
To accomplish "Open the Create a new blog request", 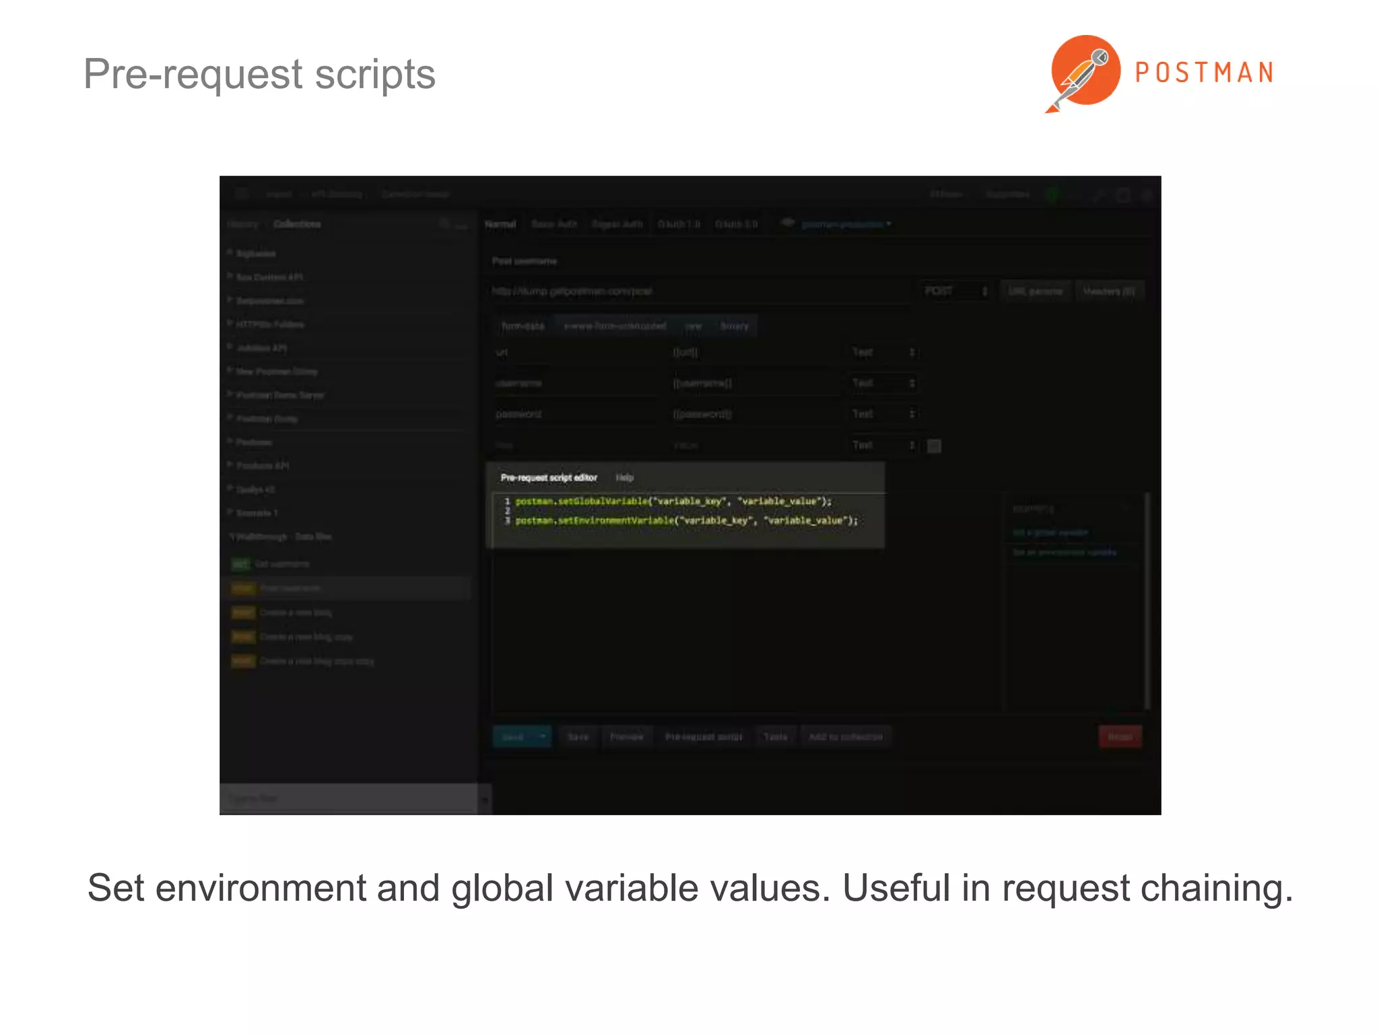I will tap(281, 612).
